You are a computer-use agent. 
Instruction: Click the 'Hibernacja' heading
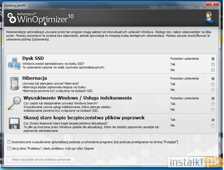pos(34,78)
